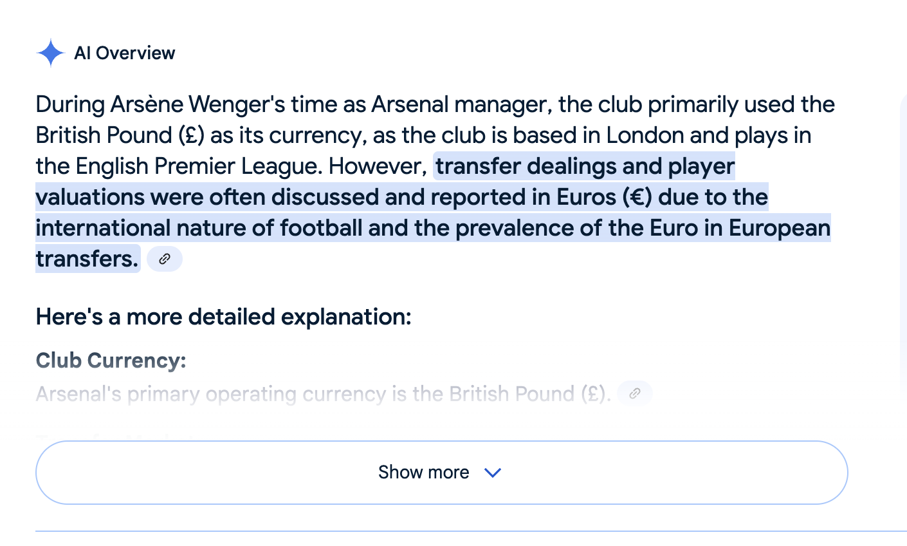Viewport: 907px width, 546px height.
Task: Open source link icon after highlighted "transfers."
Action: click(165, 259)
